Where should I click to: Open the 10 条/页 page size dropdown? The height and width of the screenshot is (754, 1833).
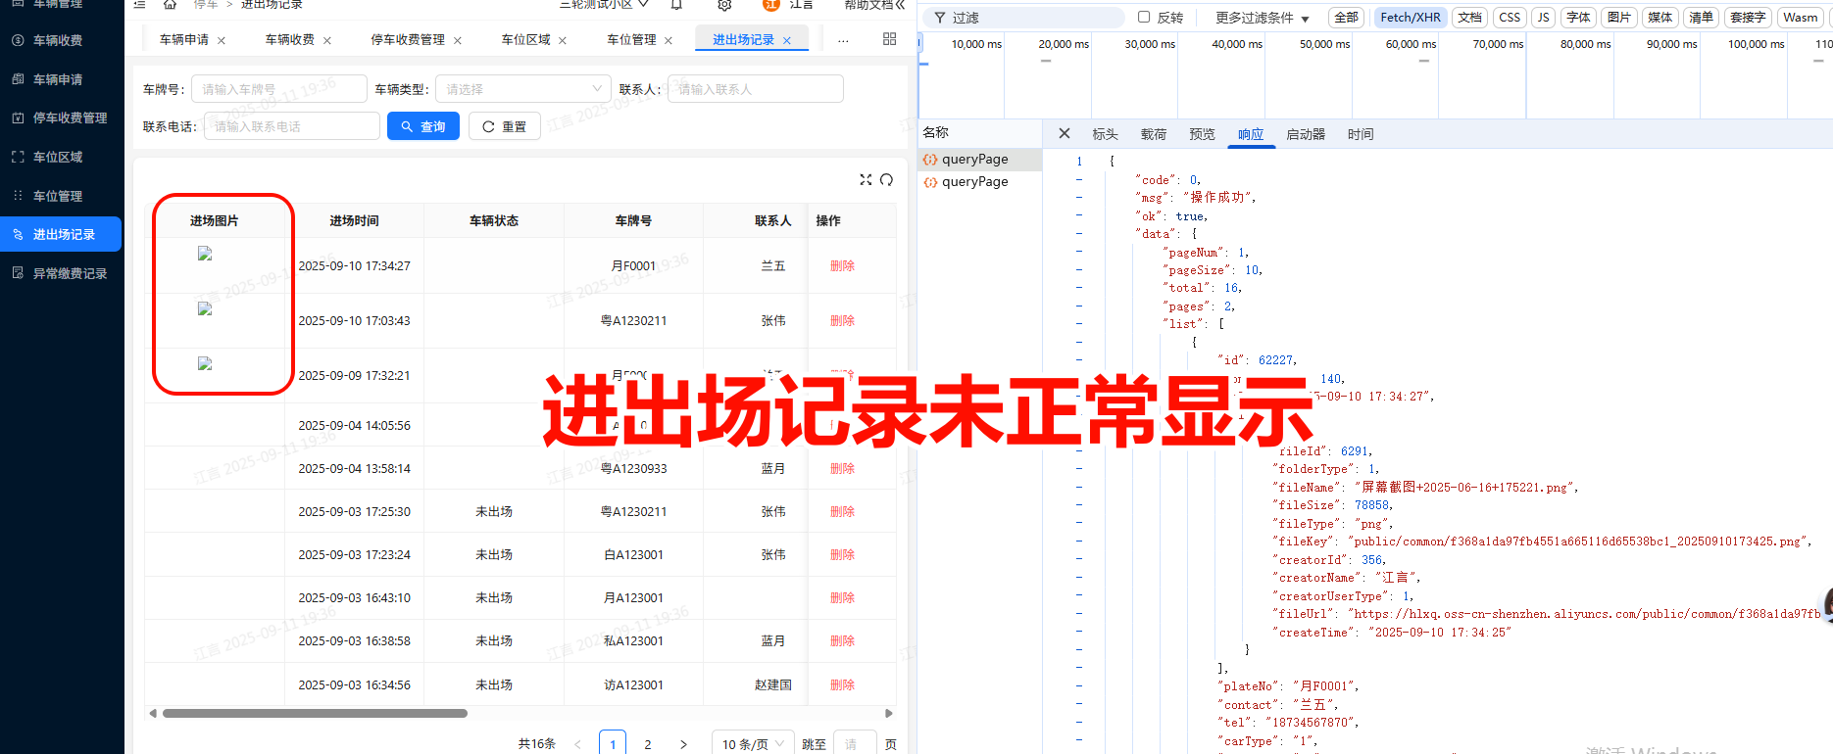click(753, 744)
